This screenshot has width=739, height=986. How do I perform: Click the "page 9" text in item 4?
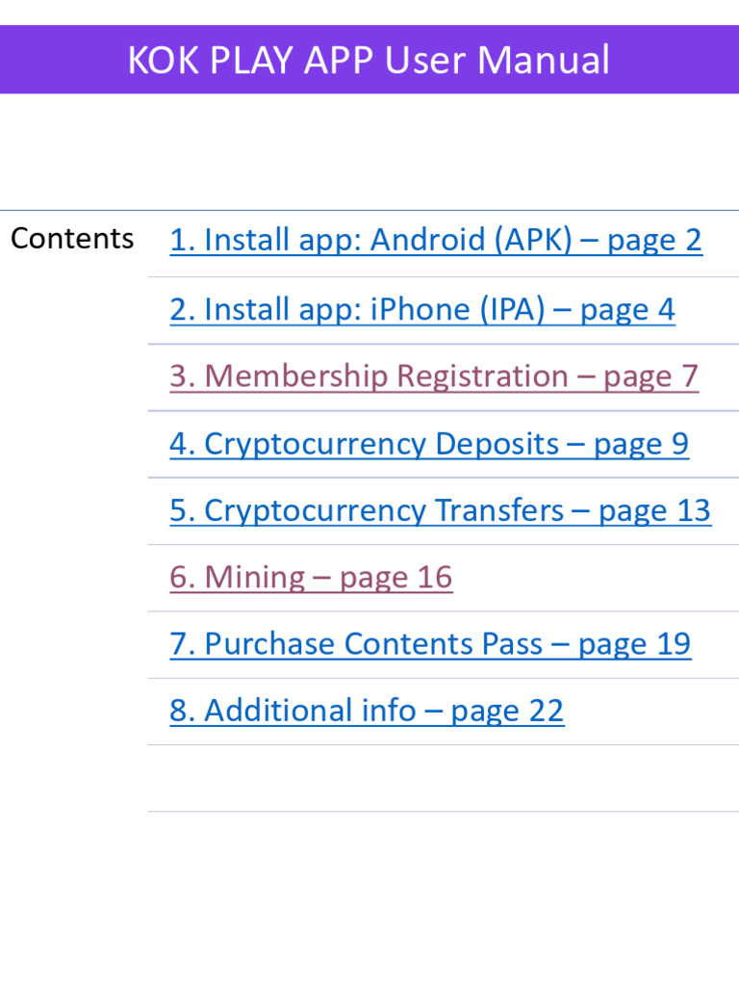tap(641, 444)
